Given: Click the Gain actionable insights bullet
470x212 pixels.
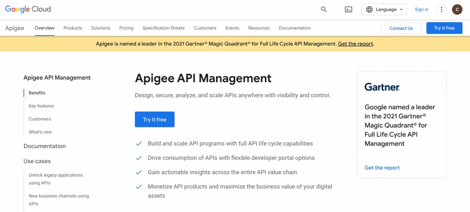Looking at the screenshot, I should point(223,172).
